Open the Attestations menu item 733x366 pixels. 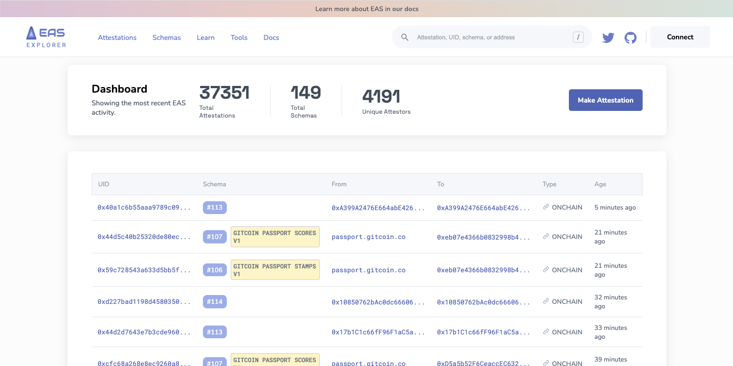[117, 37]
